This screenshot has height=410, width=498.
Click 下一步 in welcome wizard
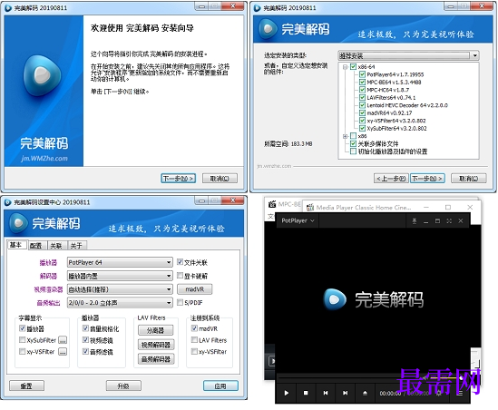pos(178,179)
